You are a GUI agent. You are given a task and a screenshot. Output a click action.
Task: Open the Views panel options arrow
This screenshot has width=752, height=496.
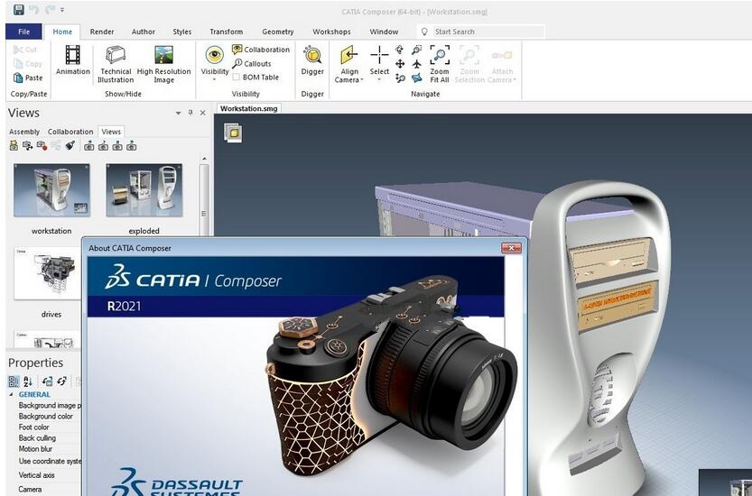pos(179,113)
